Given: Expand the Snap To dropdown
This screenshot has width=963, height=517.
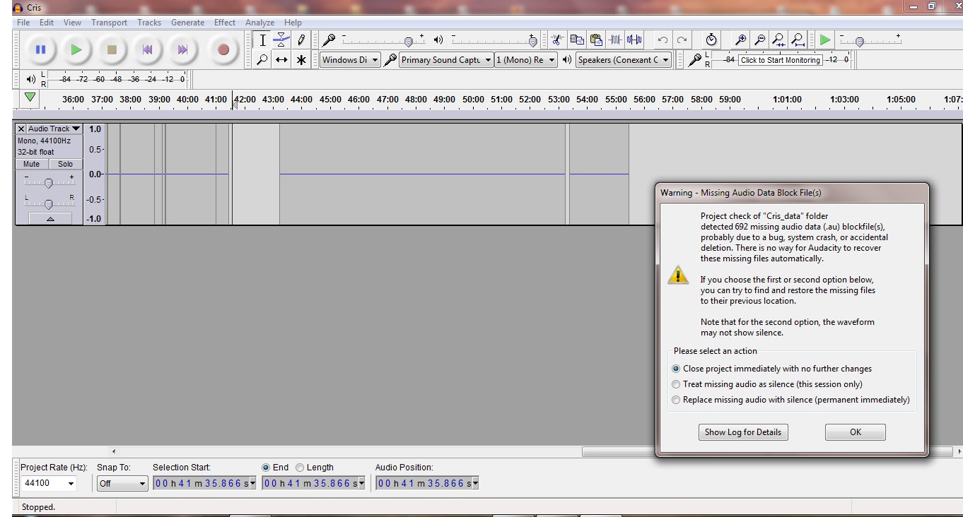Looking at the screenshot, I should pos(122,484).
